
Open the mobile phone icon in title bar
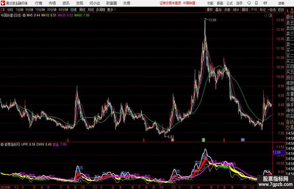[x=257, y=3]
